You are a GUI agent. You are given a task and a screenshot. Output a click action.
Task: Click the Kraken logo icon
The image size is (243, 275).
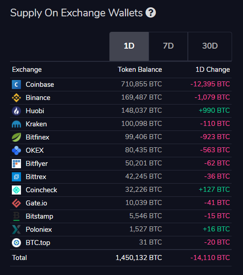click(x=16, y=124)
